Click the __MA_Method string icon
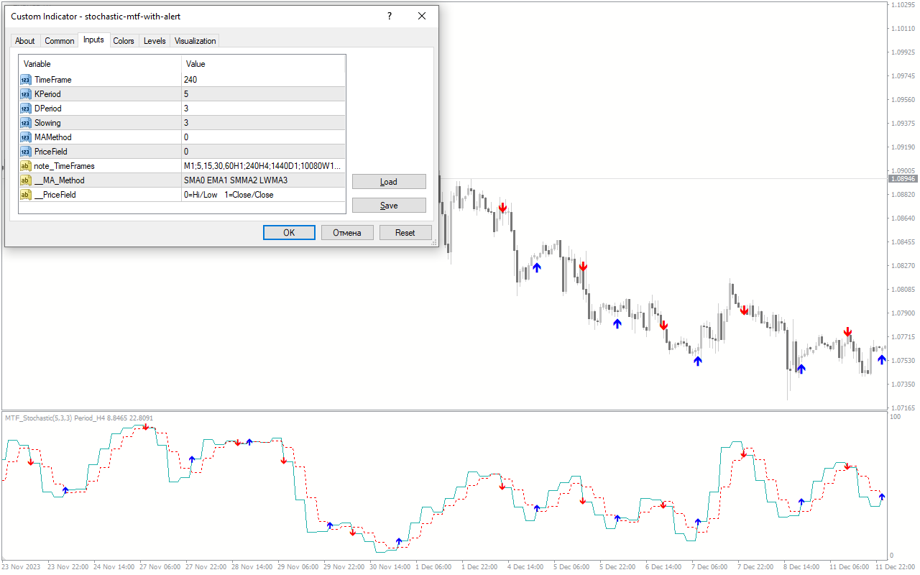 (x=26, y=180)
